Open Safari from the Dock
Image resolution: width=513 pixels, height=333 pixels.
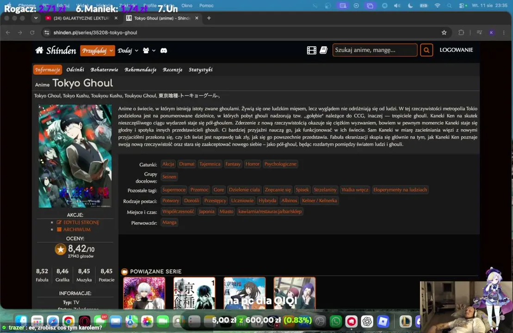click(x=52, y=321)
